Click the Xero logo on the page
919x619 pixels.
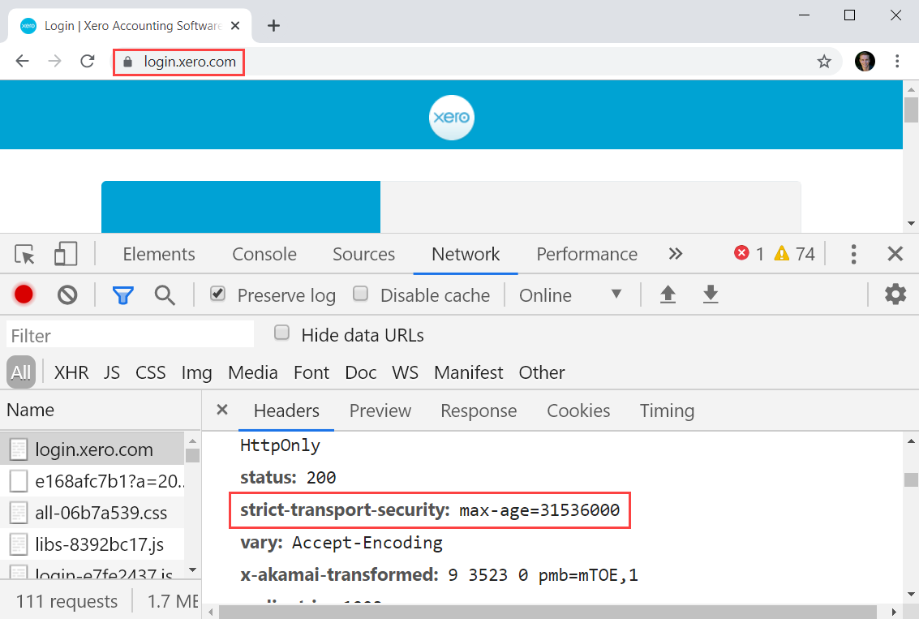451,118
